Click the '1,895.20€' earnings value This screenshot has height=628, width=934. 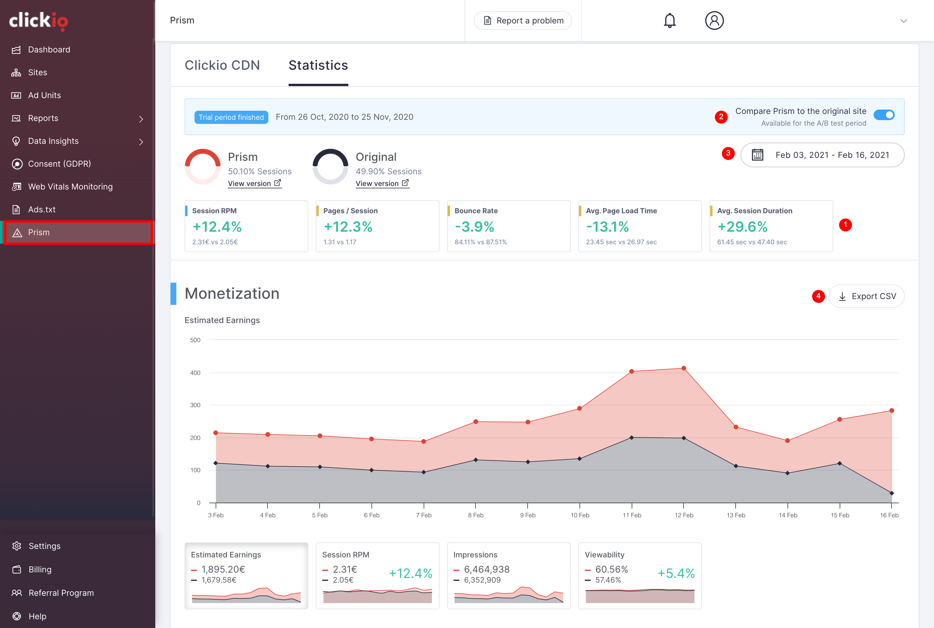pyautogui.click(x=223, y=569)
